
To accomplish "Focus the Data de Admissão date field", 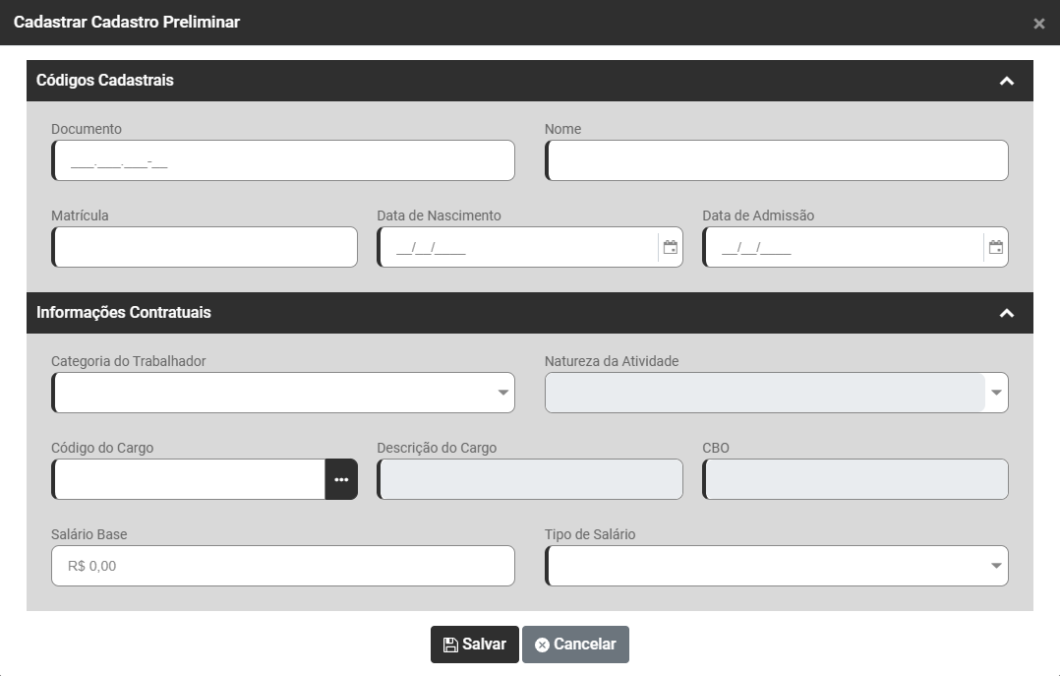I will [x=842, y=248].
